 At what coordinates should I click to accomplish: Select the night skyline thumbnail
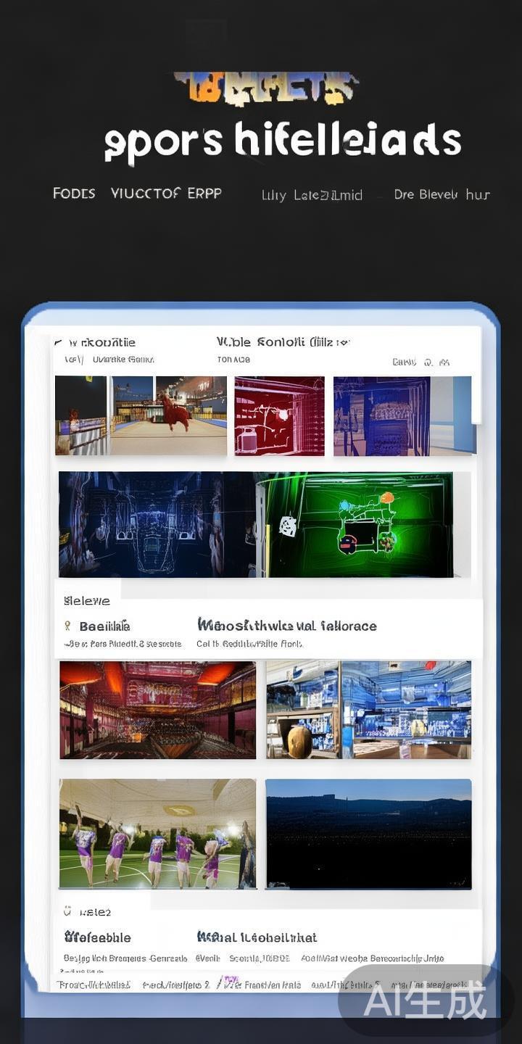[x=368, y=834]
